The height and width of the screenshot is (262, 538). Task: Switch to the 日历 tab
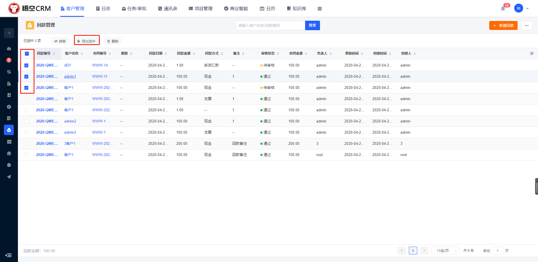[x=268, y=9]
